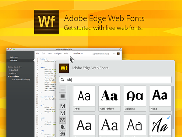Image resolution: width=182 pixels, height=137 pixels.
Task: Click the Live Preview lightning icon
Action: tap(114, 53)
